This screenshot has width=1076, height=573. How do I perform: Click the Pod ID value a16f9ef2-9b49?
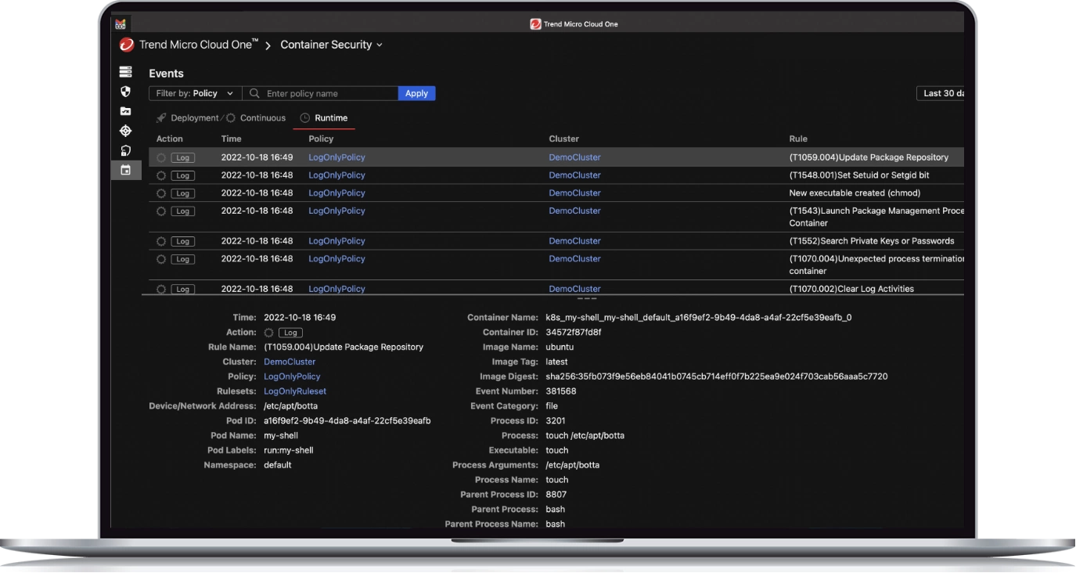pos(347,421)
